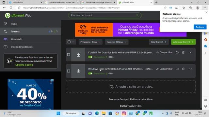Open the taskbar weather widget
The width and height of the screenshot is (209, 117).
coord(13,113)
